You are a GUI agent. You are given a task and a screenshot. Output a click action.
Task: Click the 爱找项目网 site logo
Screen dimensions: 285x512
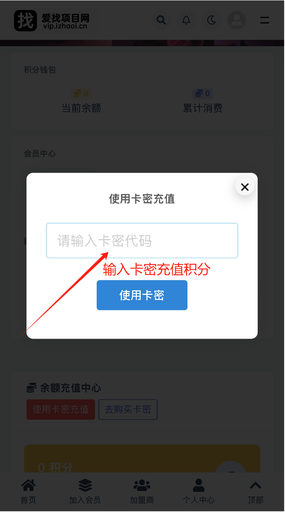52,21
